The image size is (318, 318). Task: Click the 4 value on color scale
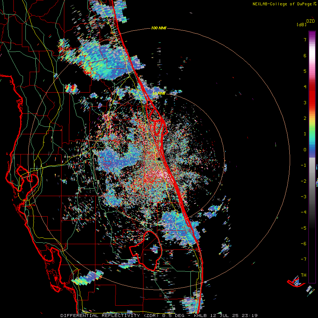point(305,87)
